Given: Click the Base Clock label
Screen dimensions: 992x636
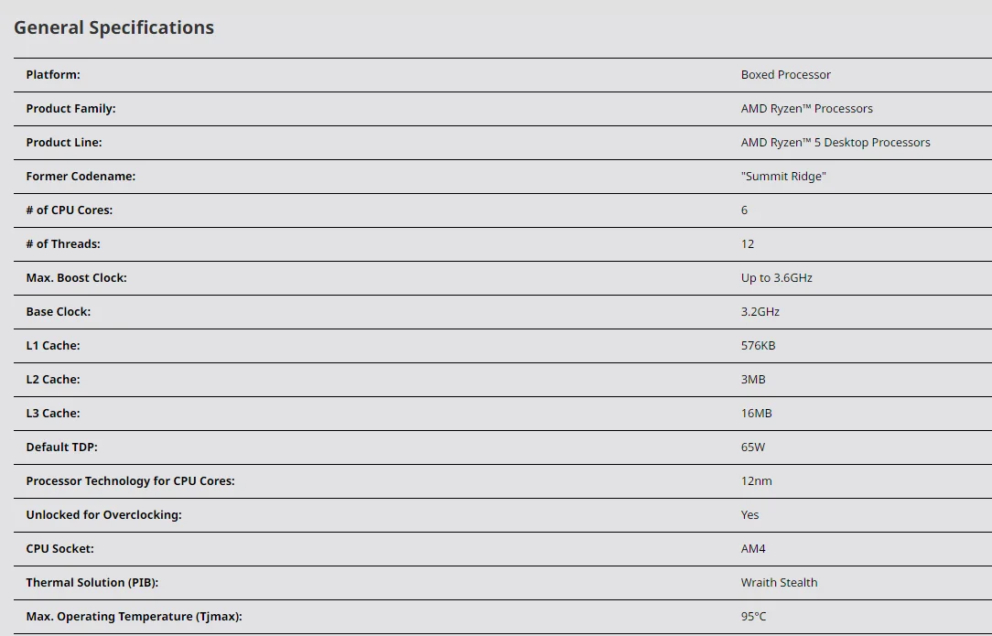Looking at the screenshot, I should (59, 312).
